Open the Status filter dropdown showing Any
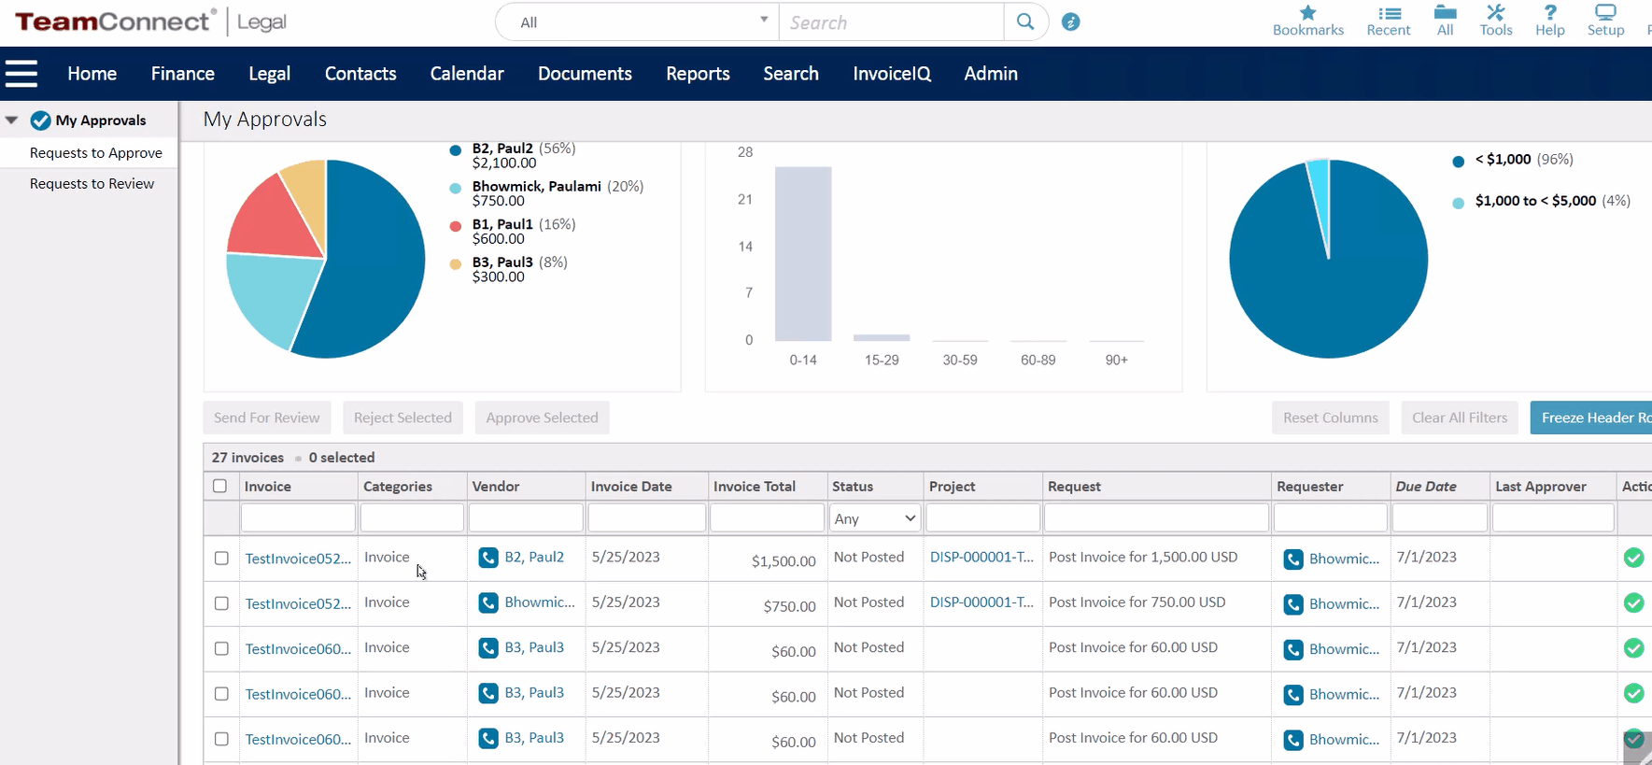1652x765 pixels. (x=874, y=518)
